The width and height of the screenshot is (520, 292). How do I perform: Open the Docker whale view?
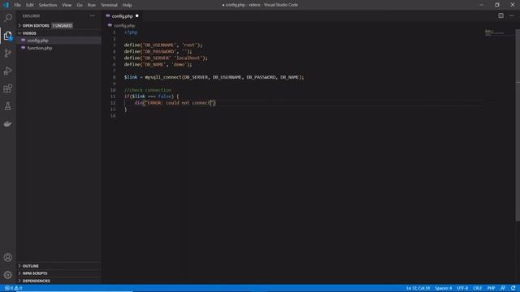click(7, 124)
